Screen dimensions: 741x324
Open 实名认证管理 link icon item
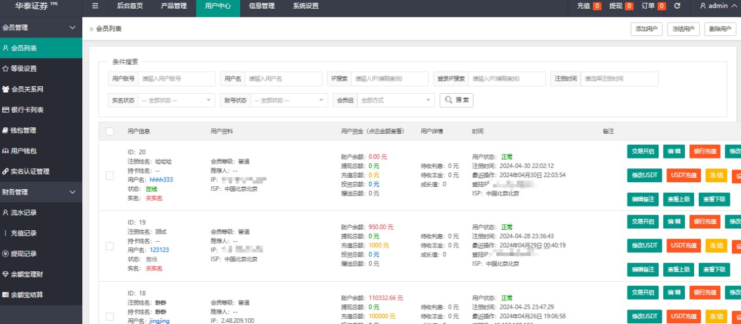pos(6,172)
